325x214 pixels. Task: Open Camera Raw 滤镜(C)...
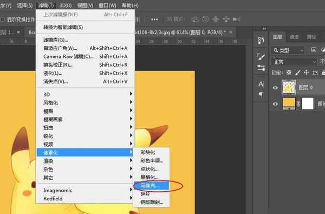pyautogui.click(x=85, y=56)
